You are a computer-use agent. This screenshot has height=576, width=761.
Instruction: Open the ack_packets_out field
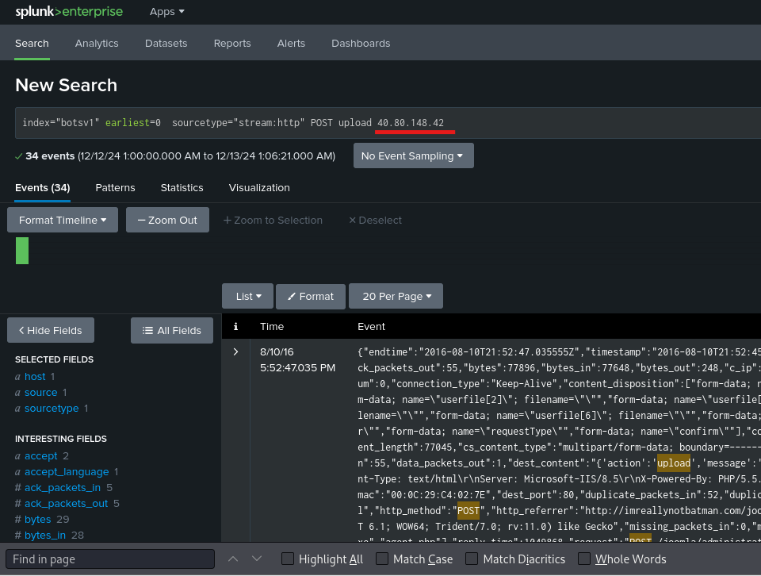pyautogui.click(x=66, y=504)
